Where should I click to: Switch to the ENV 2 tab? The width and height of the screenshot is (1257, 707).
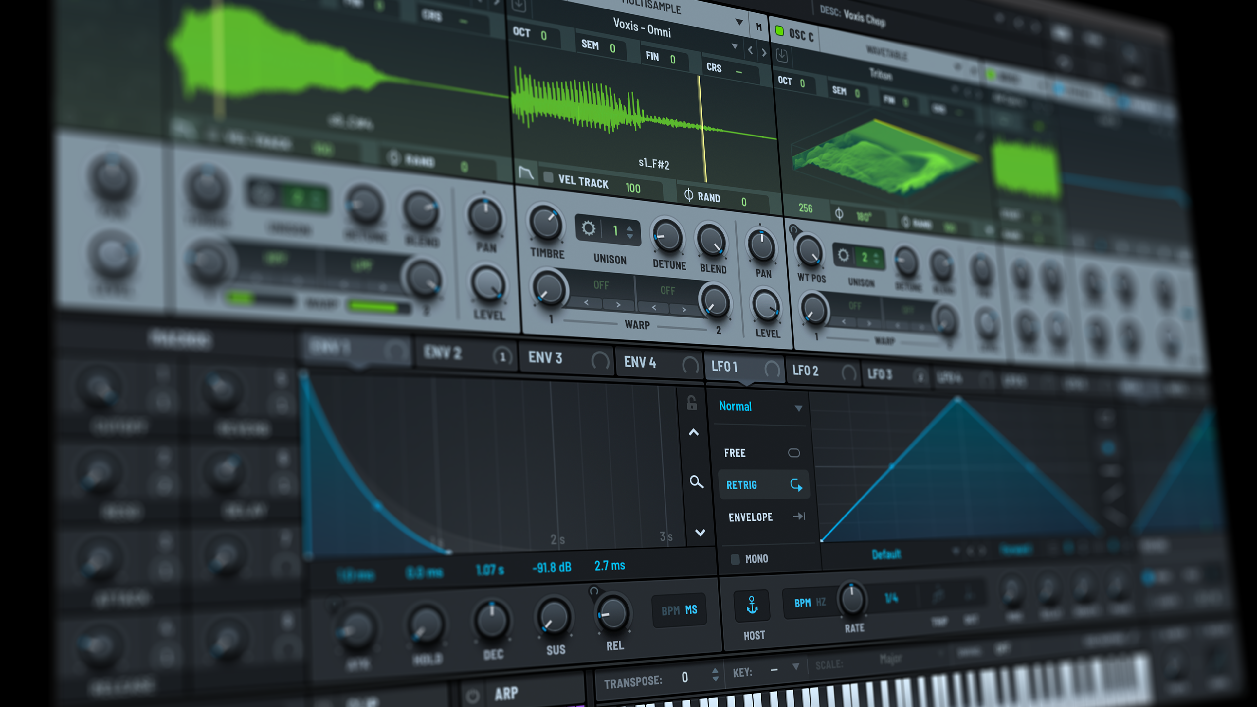coord(465,353)
